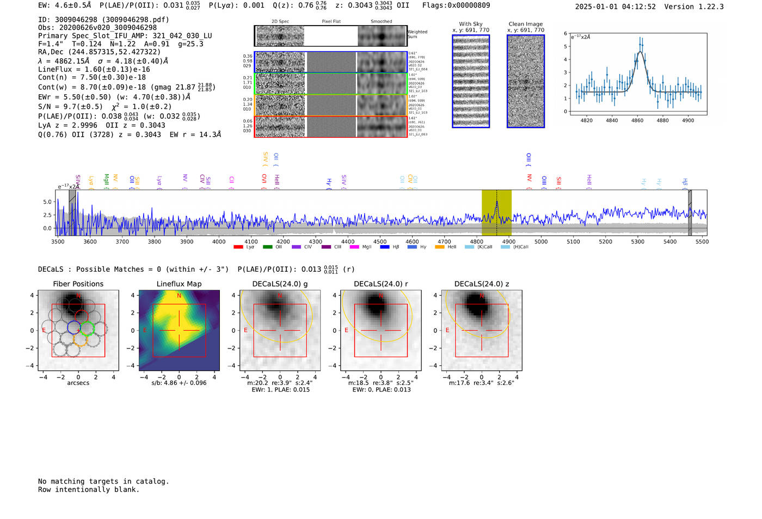
Task: Click the Gaussian fit emission line plot
Action: point(638,74)
